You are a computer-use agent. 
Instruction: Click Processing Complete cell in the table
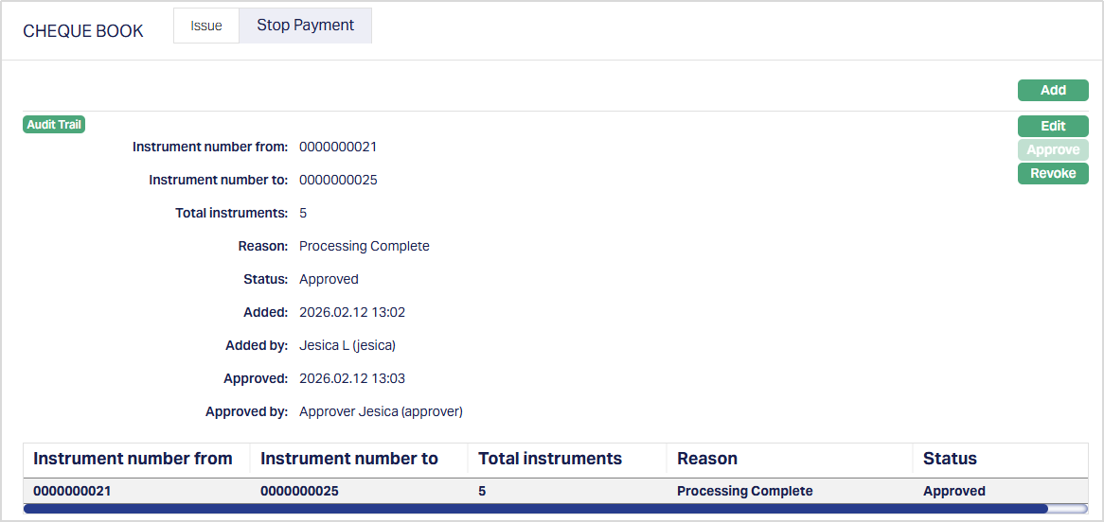744,491
